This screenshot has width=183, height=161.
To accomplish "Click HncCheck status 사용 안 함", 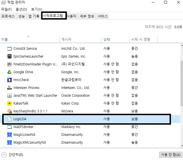I will point(111,80).
